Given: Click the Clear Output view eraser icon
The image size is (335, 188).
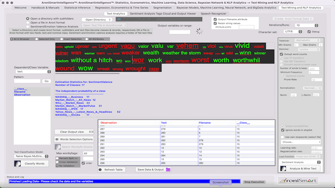Looking at the screenshot, I should [x=91, y=132].
